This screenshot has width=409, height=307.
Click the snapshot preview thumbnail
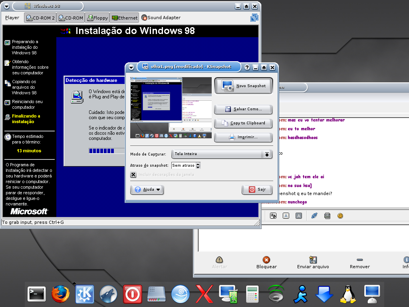(x=171, y=108)
